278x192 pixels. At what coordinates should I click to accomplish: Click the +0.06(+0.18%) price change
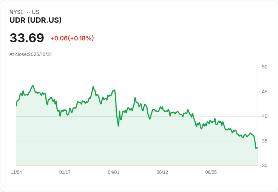(x=72, y=38)
